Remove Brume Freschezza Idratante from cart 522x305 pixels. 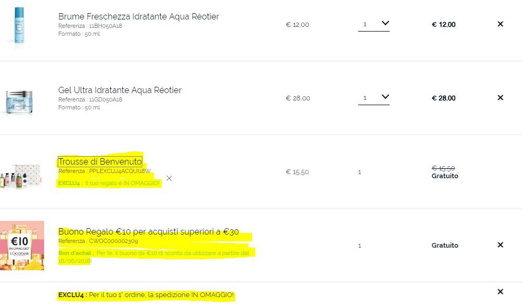pyautogui.click(x=500, y=24)
